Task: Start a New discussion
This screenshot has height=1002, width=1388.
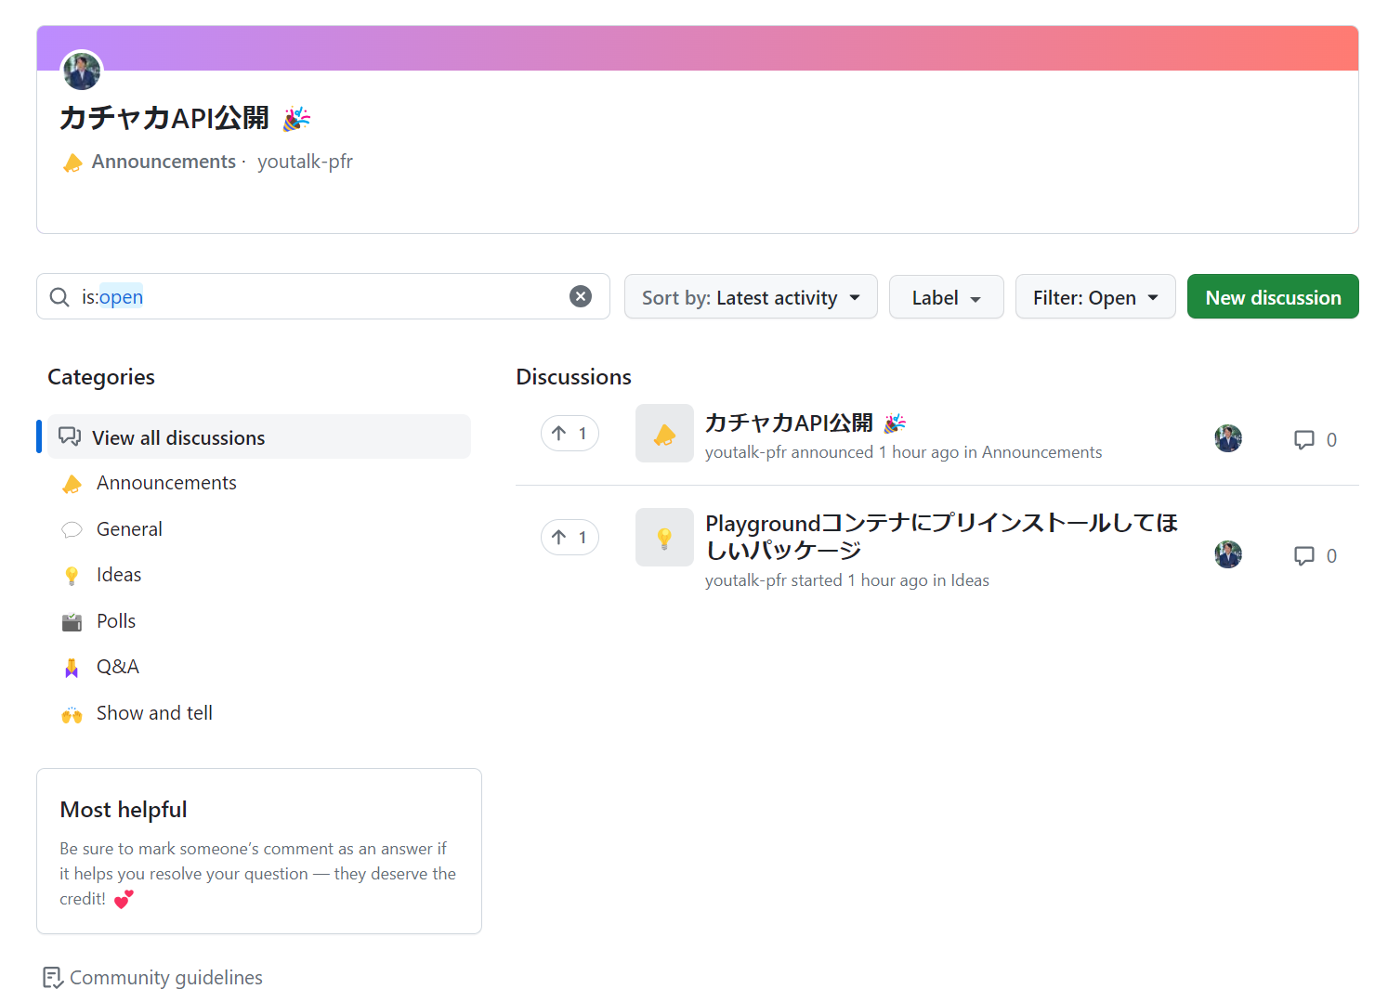Action: 1273,297
